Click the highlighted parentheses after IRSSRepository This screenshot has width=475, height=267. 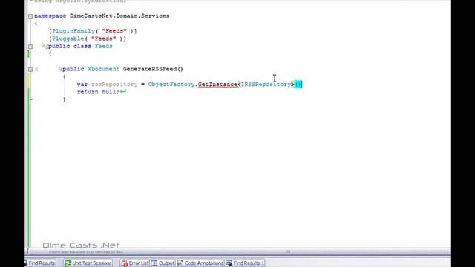(298, 84)
